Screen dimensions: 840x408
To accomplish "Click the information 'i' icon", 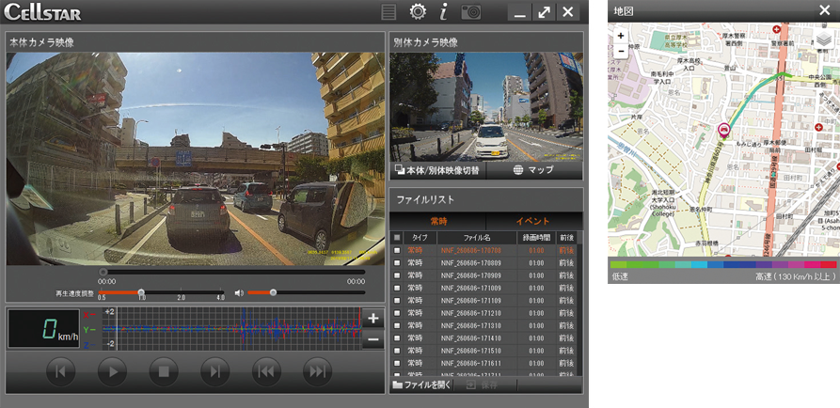I will coord(443,12).
